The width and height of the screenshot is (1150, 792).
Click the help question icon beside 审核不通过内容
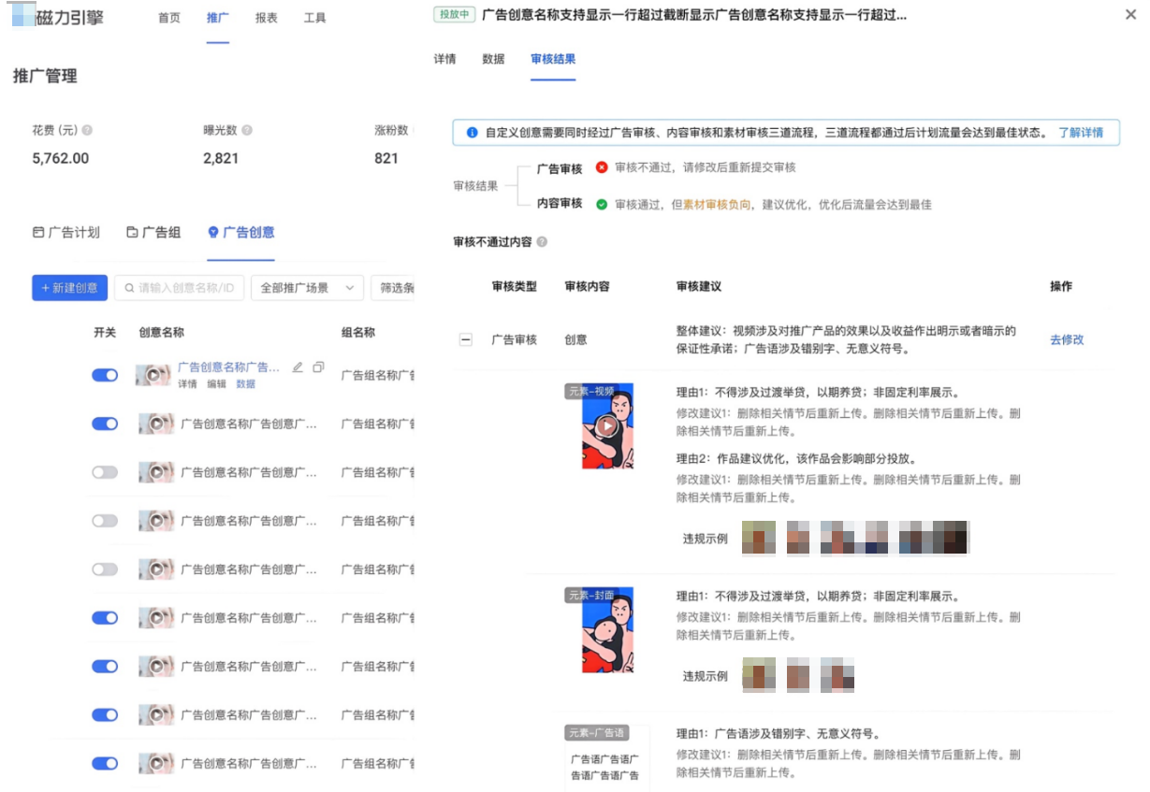coord(541,243)
